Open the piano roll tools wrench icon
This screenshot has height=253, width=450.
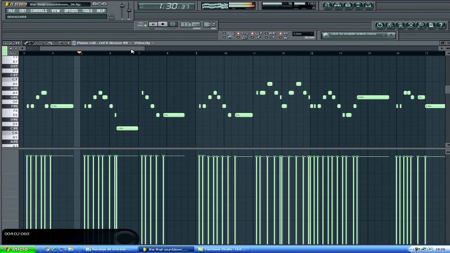pyautogui.click(x=12, y=43)
